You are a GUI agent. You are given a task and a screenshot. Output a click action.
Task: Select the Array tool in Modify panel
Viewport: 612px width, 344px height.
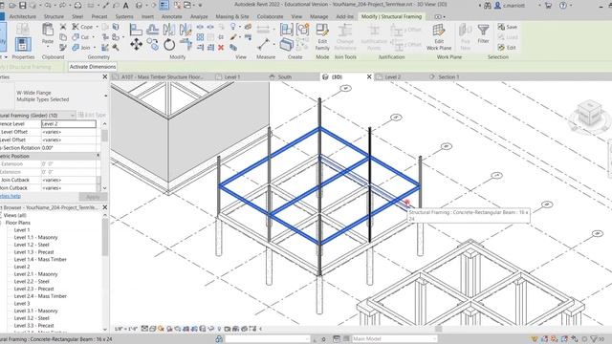pyautogui.click(x=200, y=37)
